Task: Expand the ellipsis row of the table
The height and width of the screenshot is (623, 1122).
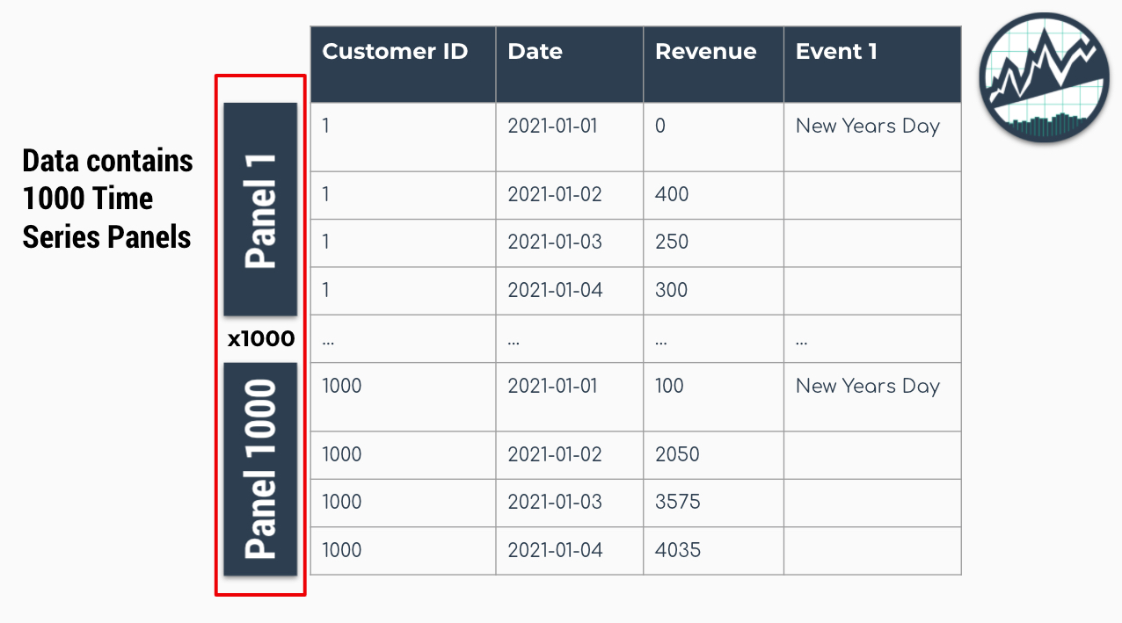Action: tap(633, 337)
